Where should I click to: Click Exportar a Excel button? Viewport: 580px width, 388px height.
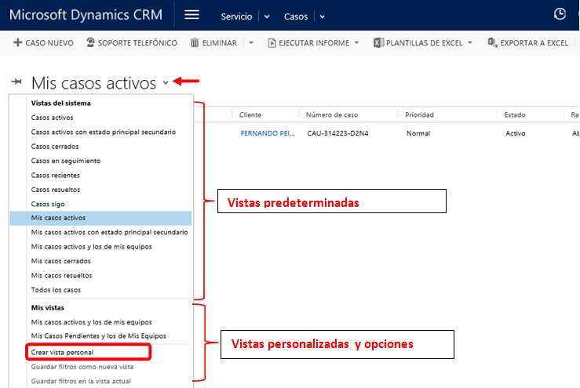coord(527,42)
